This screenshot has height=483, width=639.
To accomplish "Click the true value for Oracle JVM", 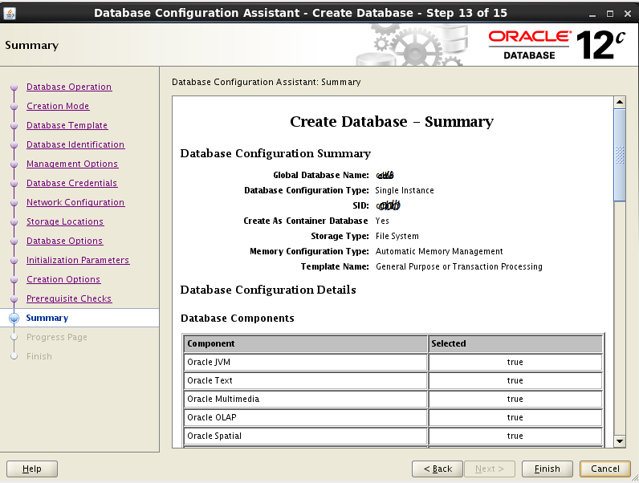I will tap(515, 362).
